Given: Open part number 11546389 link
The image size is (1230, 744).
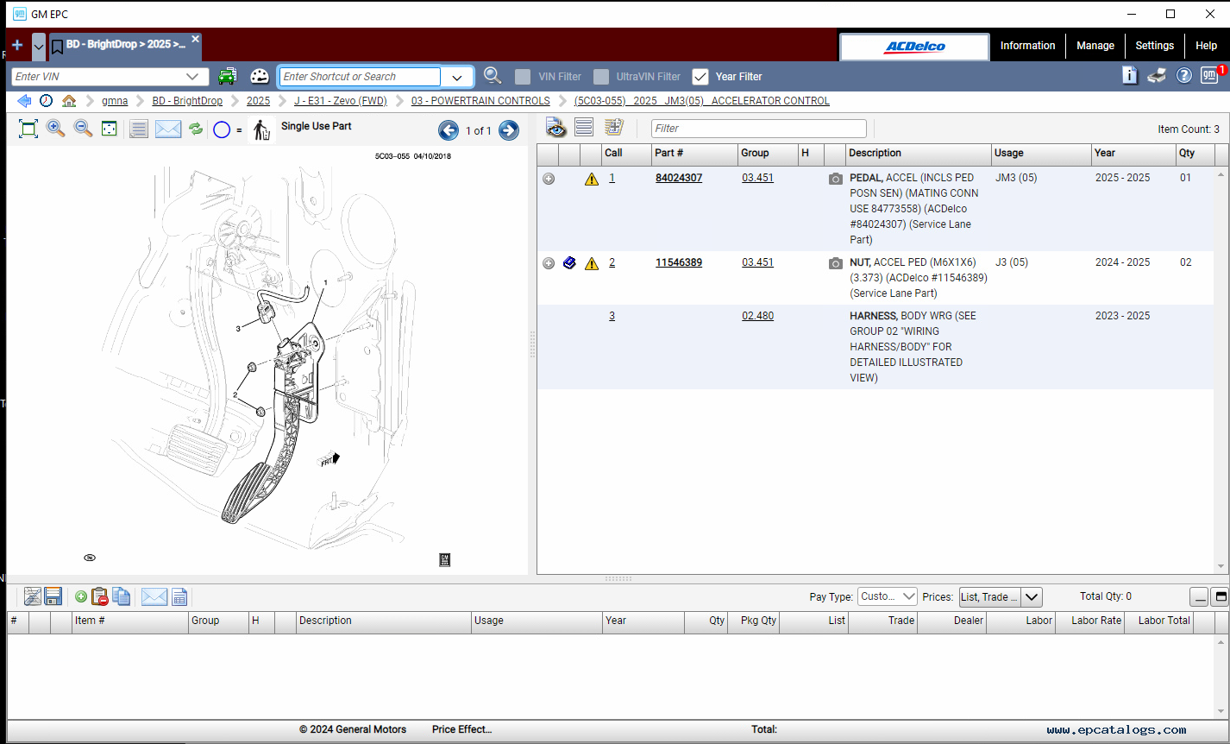Looking at the screenshot, I should 679,262.
